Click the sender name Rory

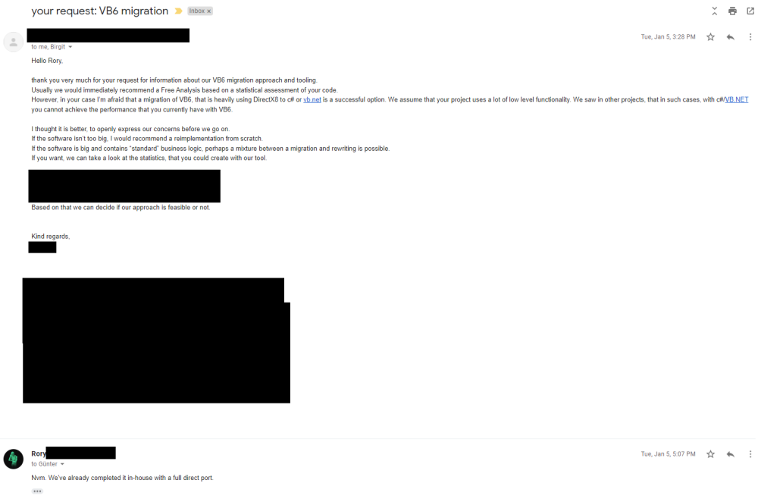pyautogui.click(x=39, y=453)
